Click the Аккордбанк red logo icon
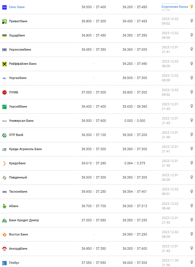Image resolution: width=195 pixels, height=267 pixels. (4, 248)
